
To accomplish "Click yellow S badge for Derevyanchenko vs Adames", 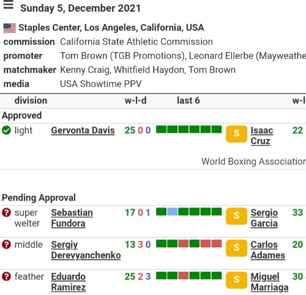I will (236, 248).
